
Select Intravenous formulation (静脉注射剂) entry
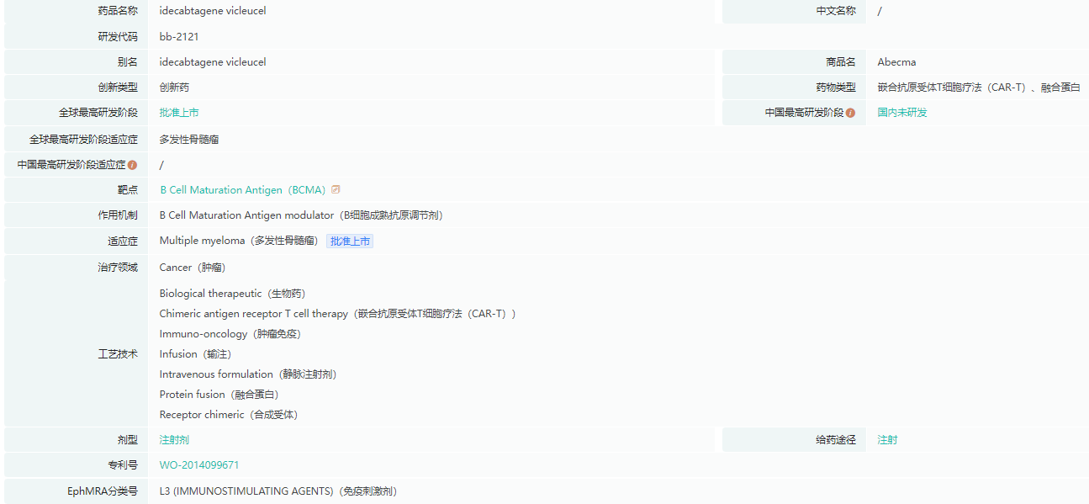(x=248, y=374)
